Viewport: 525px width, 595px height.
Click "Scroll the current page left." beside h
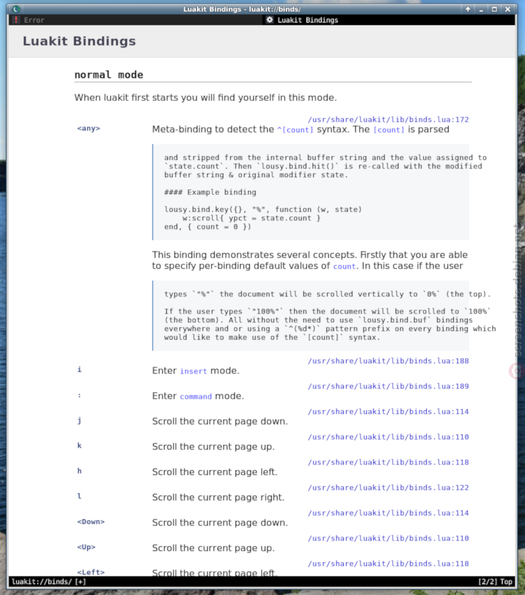[x=215, y=472]
